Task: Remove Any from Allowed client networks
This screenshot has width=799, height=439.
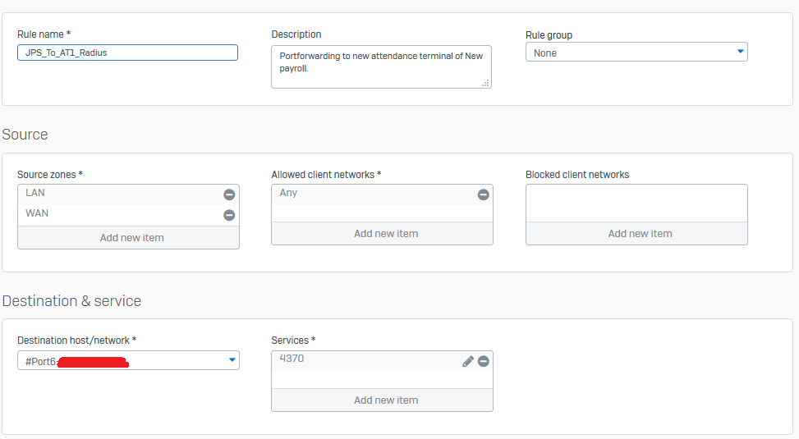Action: tap(483, 194)
